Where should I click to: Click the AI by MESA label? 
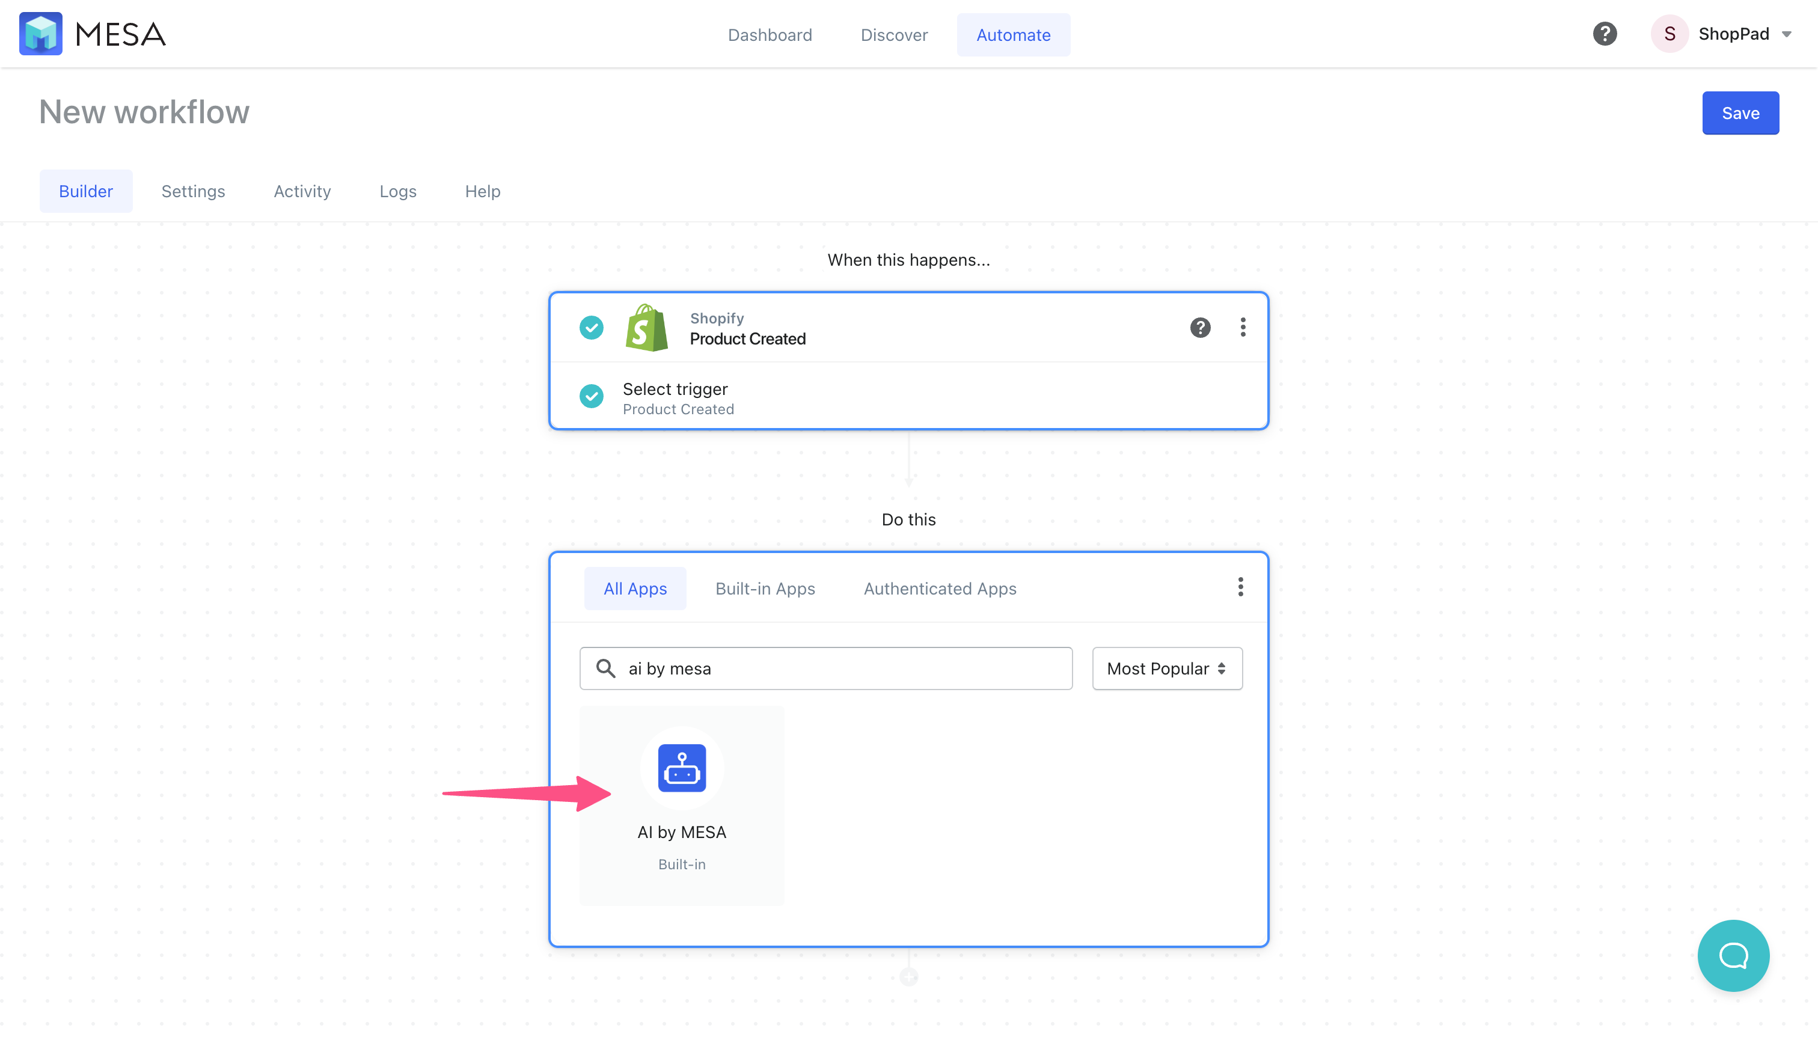[x=682, y=833]
